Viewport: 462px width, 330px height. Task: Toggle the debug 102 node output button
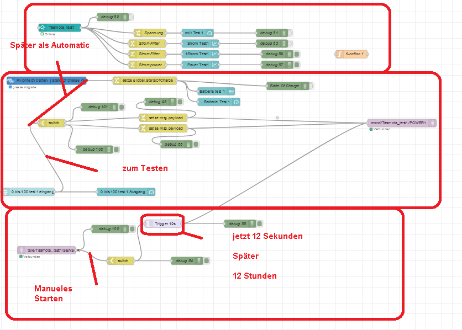point(116,150)
